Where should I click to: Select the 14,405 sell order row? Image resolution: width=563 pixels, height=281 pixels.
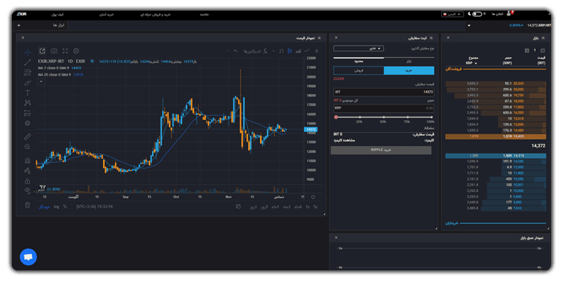pyautogui.click(x=495, y=137)
